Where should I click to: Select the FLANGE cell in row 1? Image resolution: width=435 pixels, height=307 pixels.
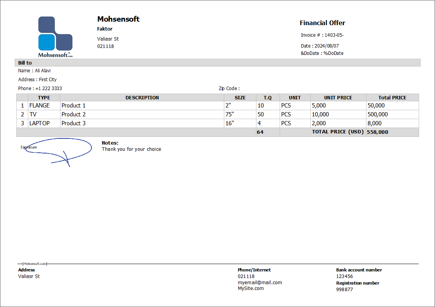coord(40,105)
